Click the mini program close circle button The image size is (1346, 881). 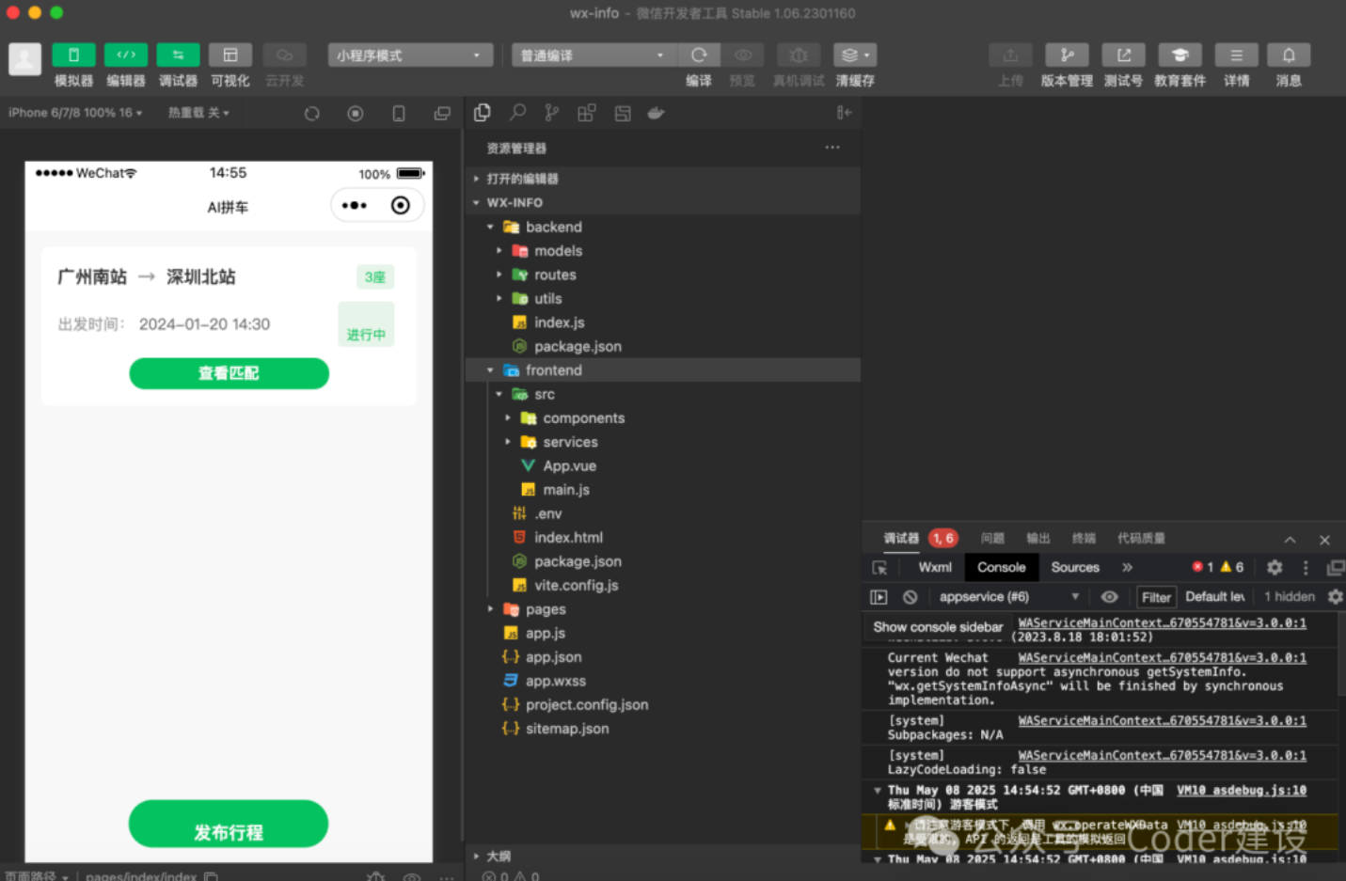coord(400,205)
